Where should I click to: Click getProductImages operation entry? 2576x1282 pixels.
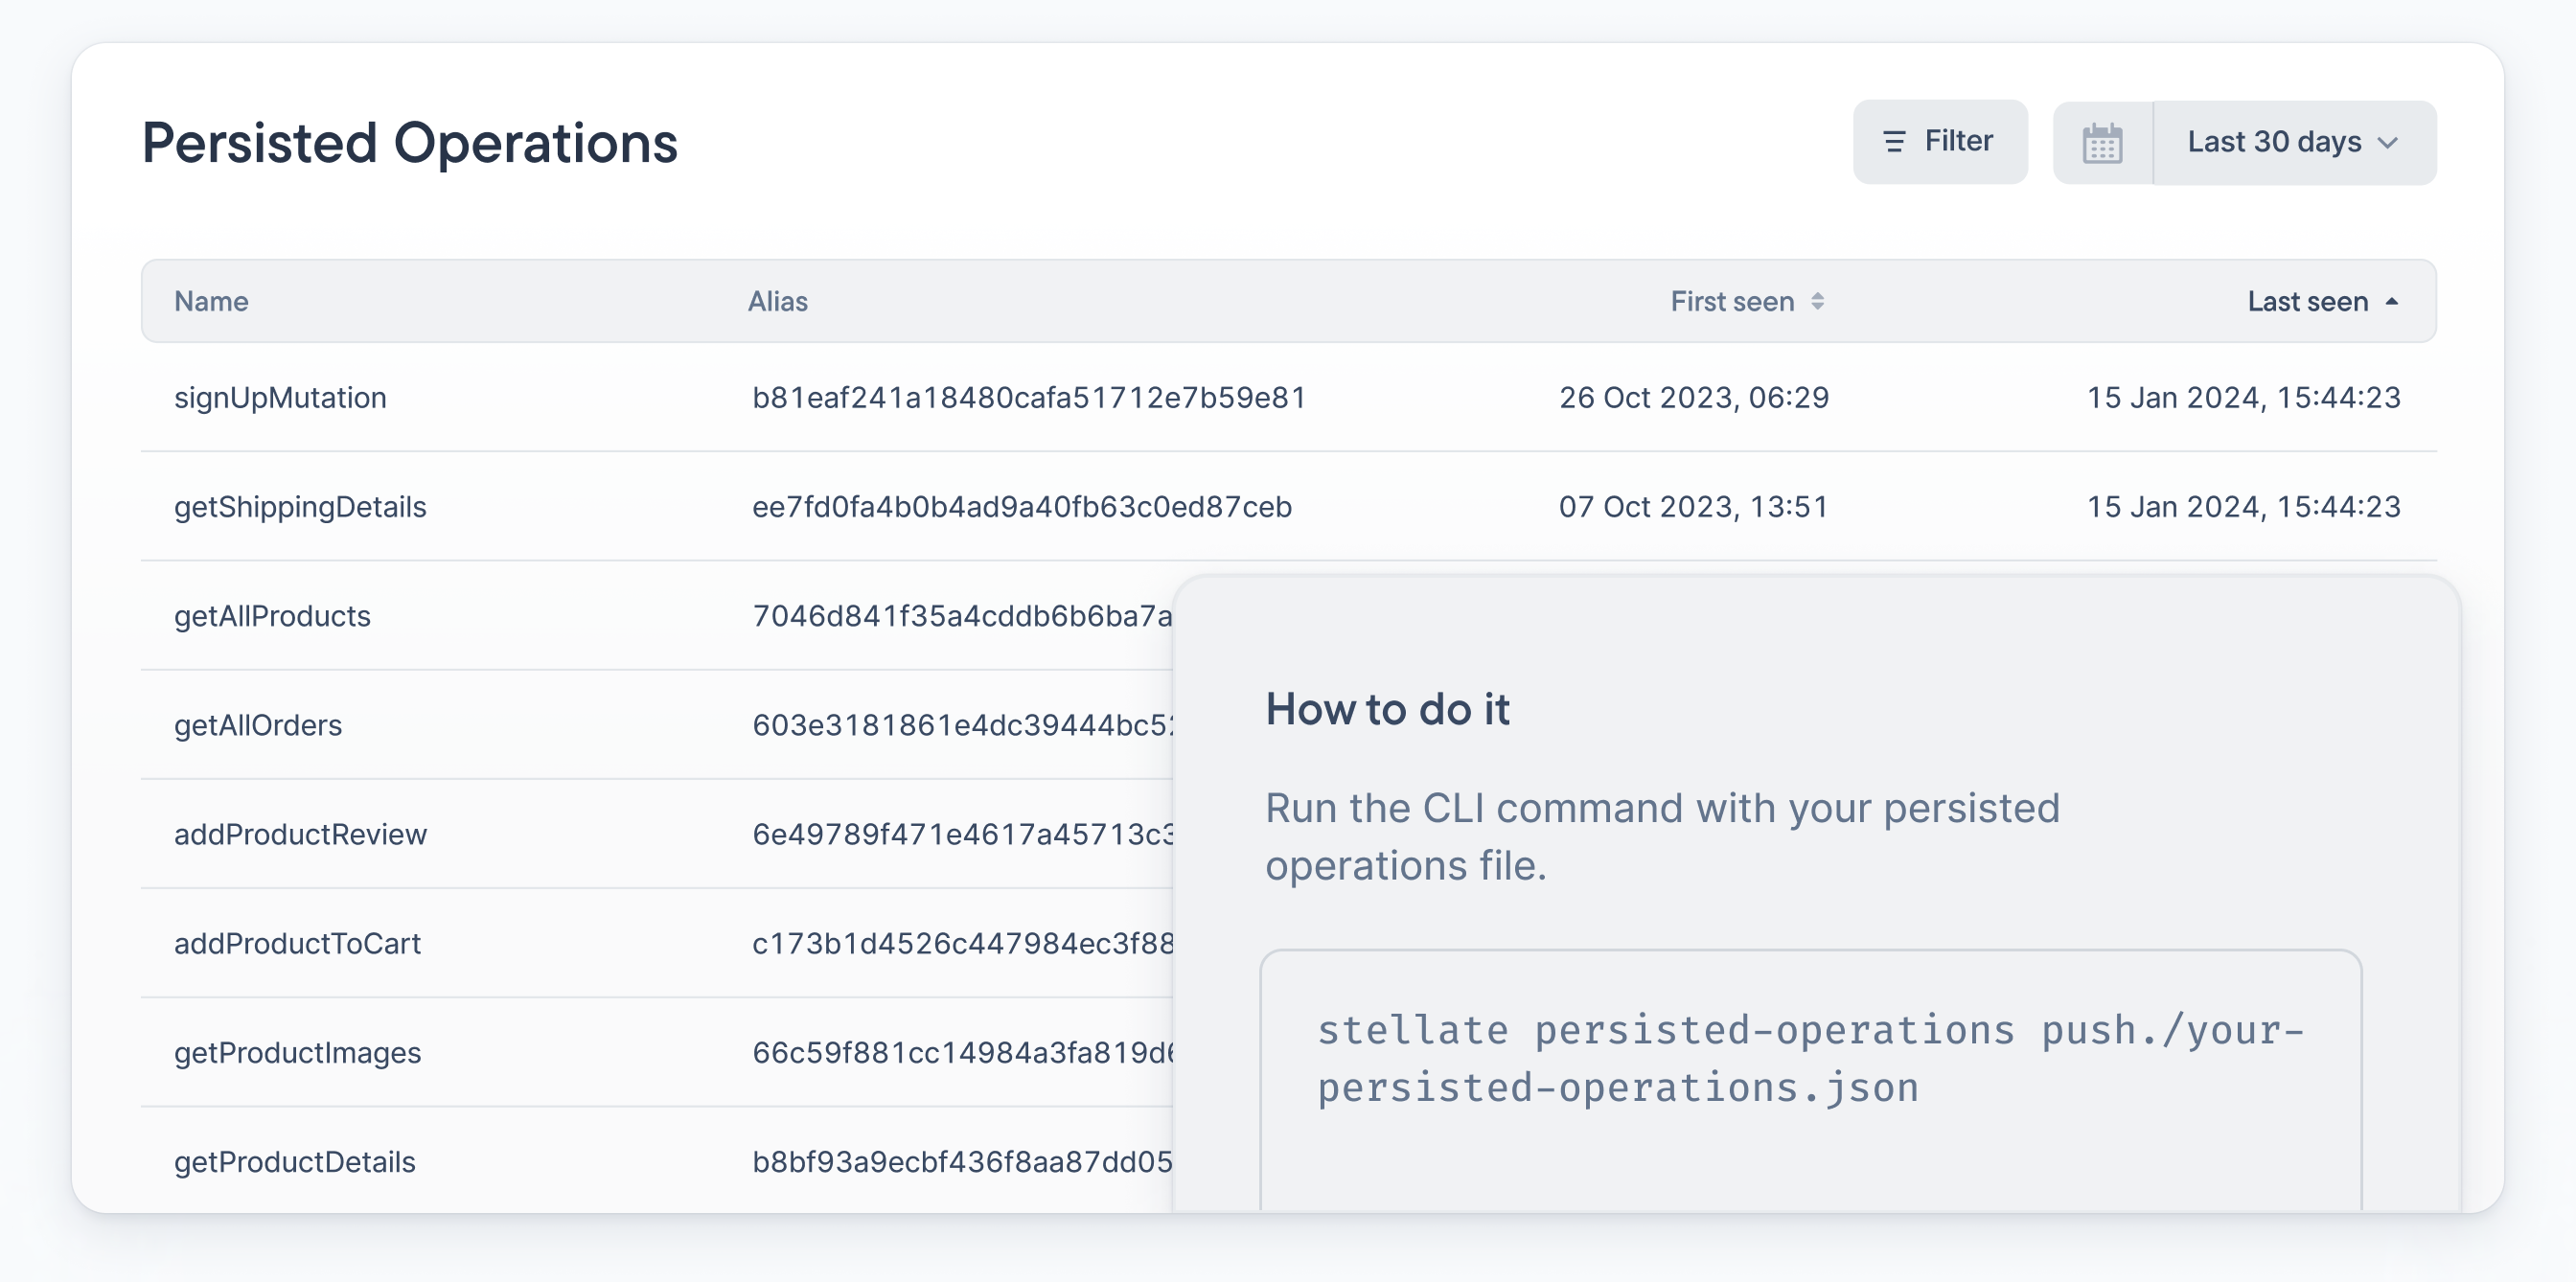pos(297,1052)
